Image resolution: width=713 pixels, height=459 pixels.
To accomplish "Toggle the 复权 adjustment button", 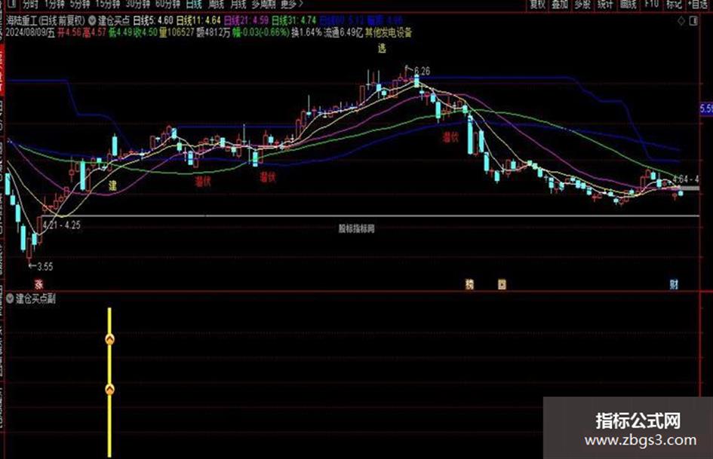I will (x=538, y=4).
